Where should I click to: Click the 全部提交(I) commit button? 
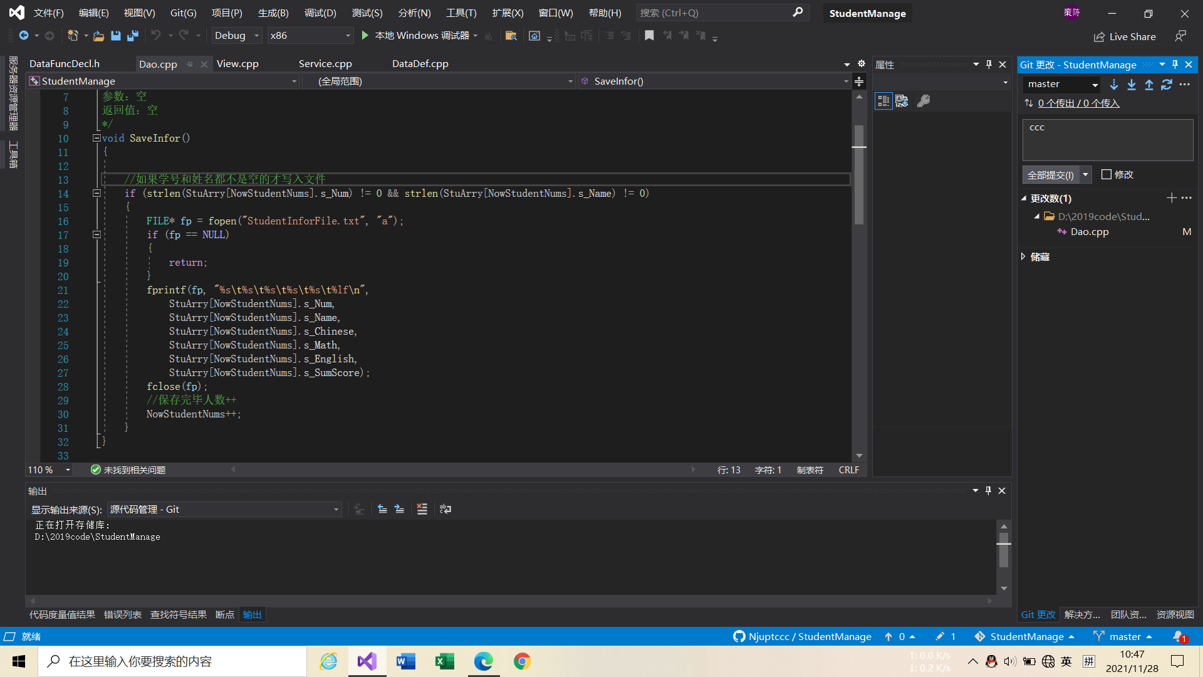tap(1050, 175)
